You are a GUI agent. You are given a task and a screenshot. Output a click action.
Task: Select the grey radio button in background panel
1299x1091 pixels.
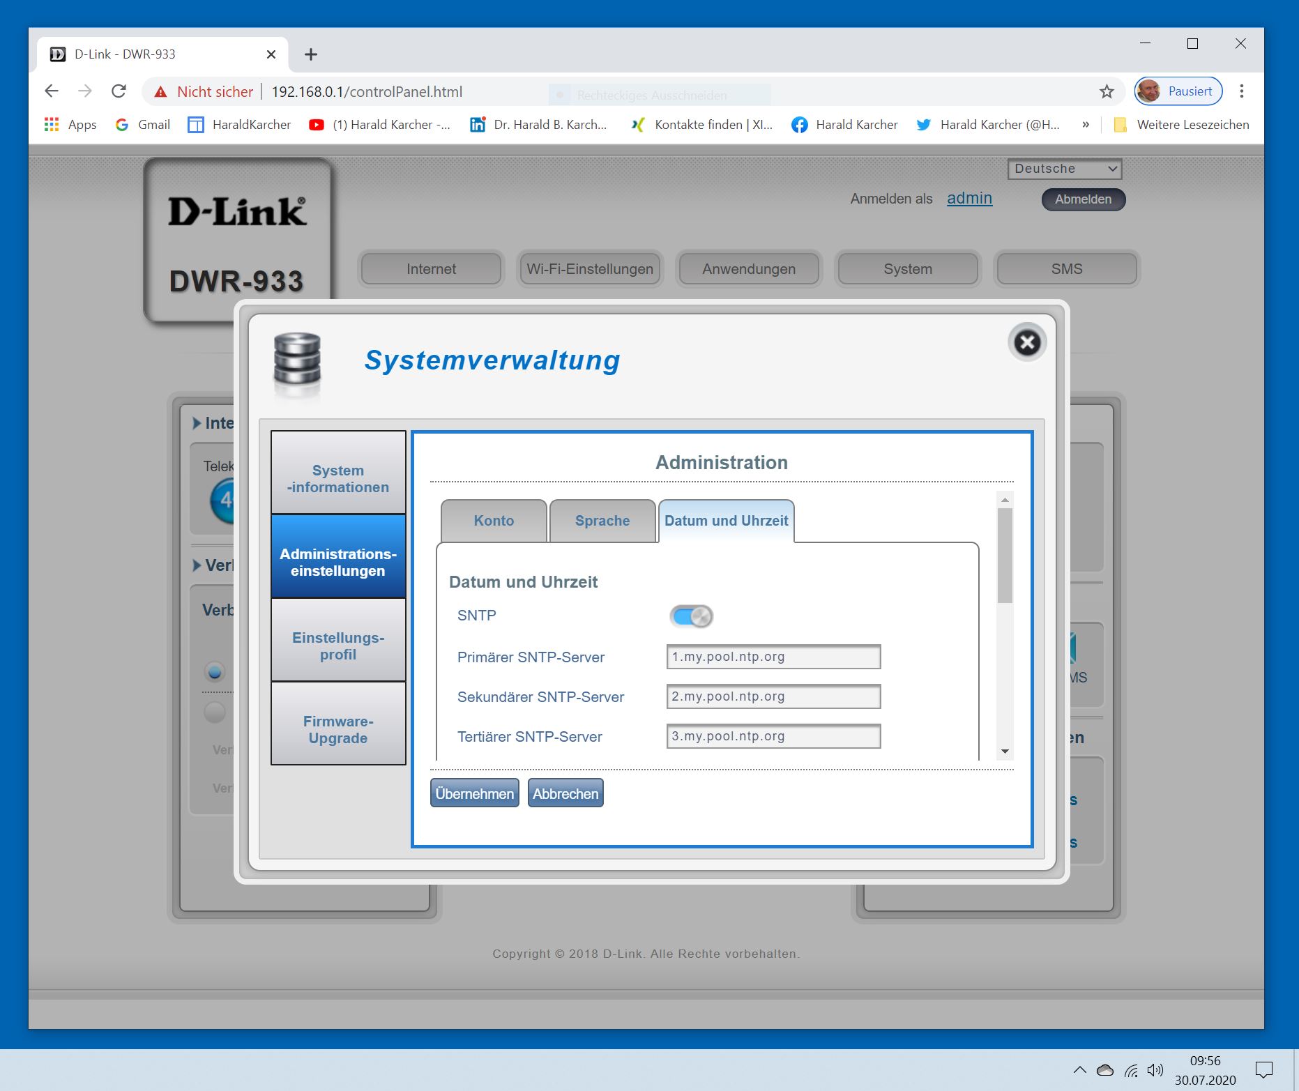tap(215, 712)
